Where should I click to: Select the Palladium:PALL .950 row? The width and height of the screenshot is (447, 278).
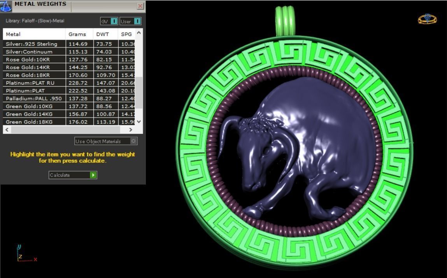coord(69,99)
